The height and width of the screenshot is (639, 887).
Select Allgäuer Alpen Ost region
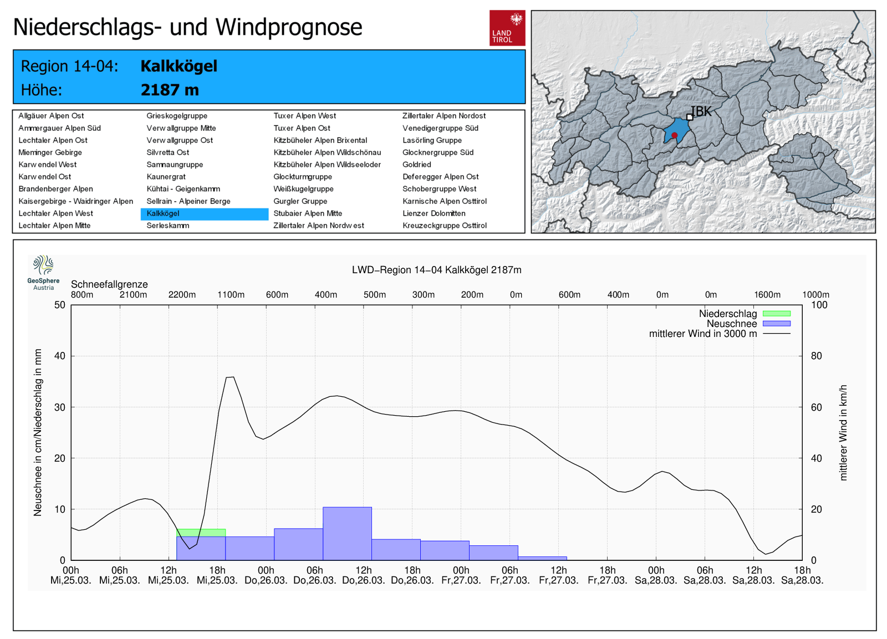51,116
